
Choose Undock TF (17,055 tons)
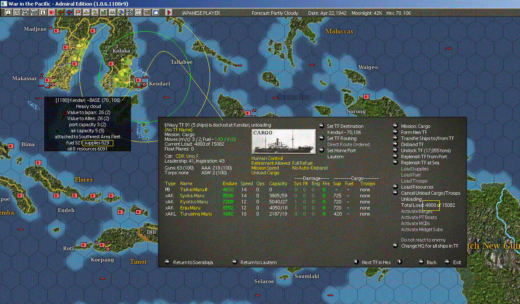click(426, 150)
